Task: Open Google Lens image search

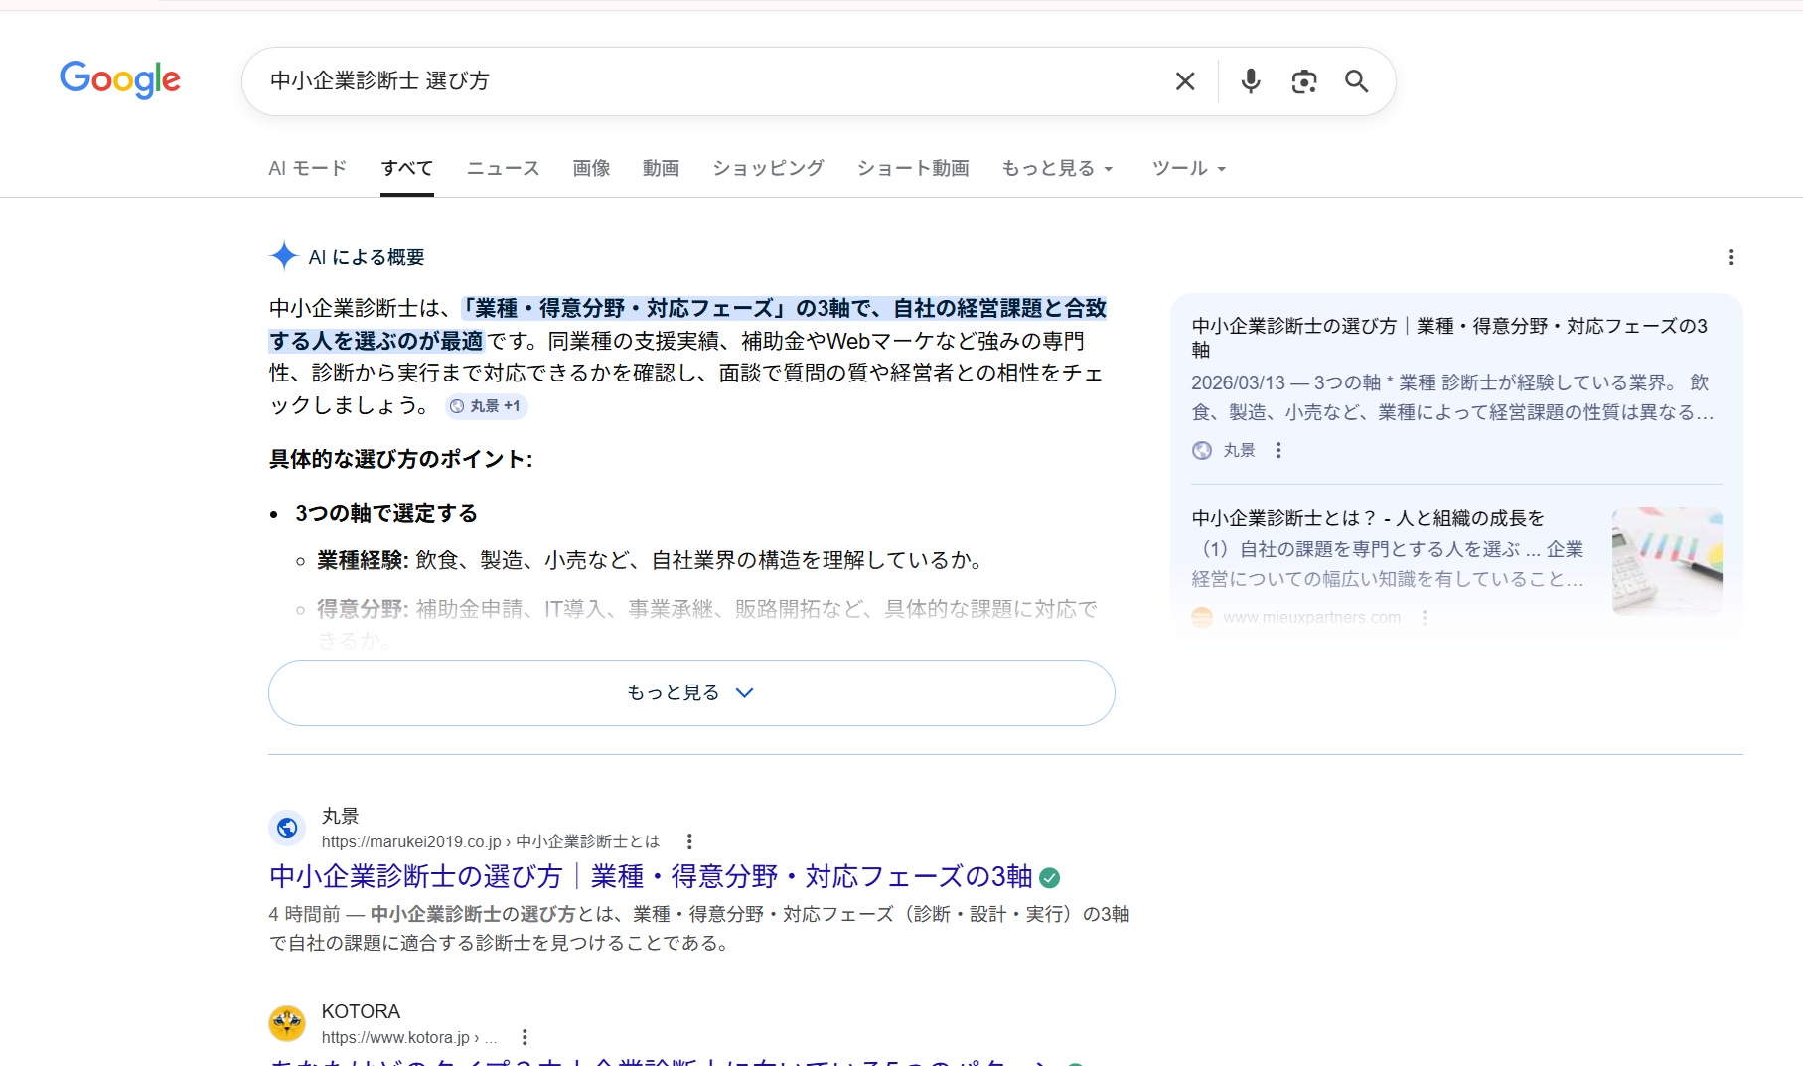Action: click(x=1304, y=80)
